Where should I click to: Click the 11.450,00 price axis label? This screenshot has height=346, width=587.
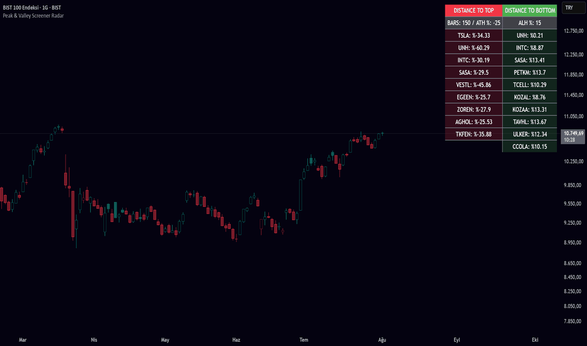coord(574,96)
